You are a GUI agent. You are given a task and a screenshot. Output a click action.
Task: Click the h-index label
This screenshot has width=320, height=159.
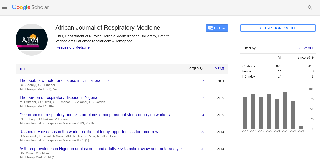(247, 71)
